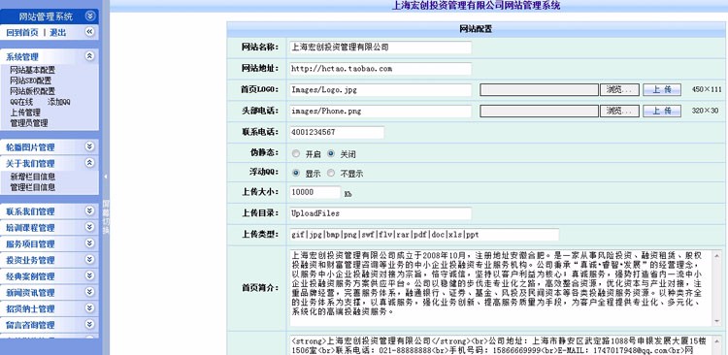Expand the 经典案例管理 section

coord(90,275)
